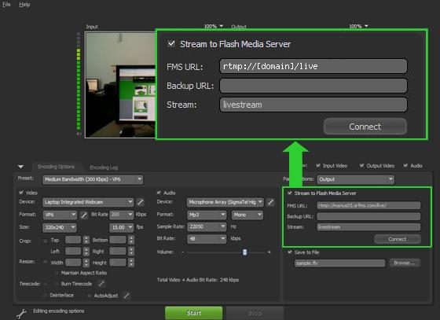Click the sample.flv file name field
This screenshot has height=320, width=440.
pyautogui.click(x=339, y=263)
